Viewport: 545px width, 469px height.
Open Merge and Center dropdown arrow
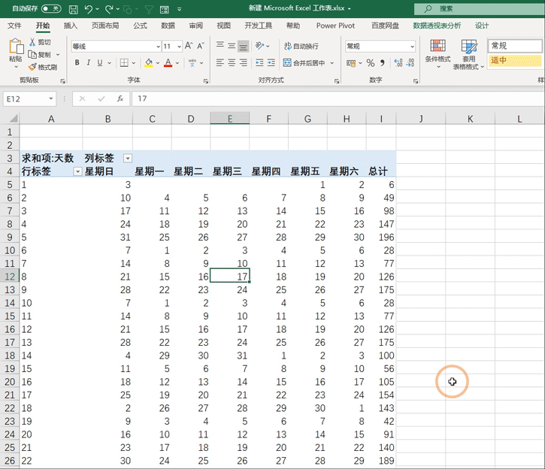(x=332, y=63)
